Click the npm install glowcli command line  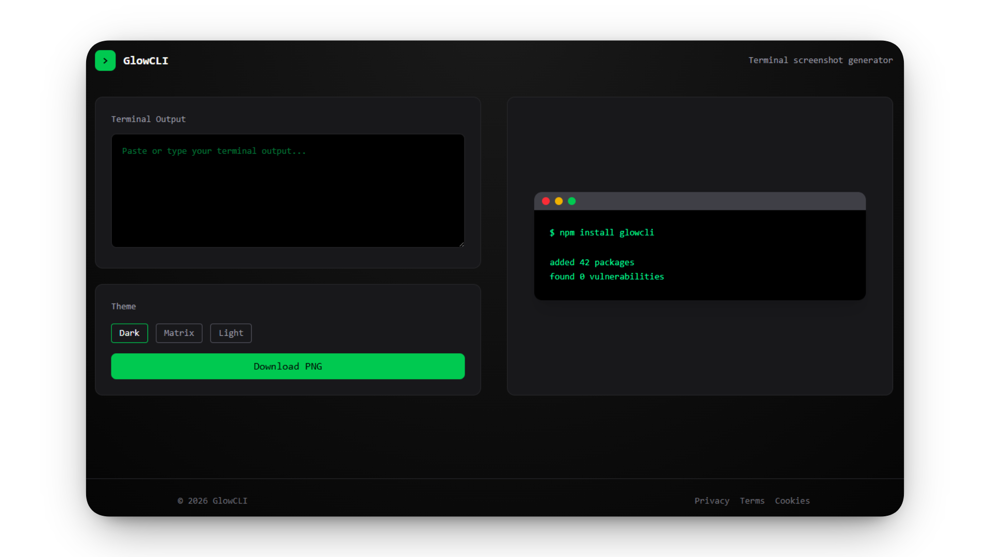(602, 233)
